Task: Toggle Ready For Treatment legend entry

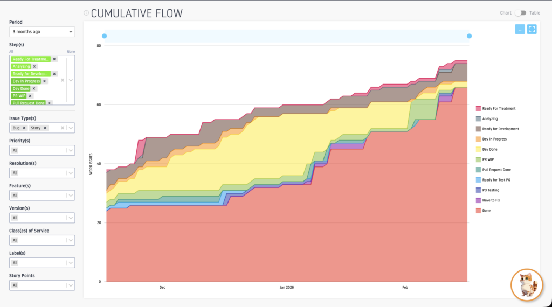Action: pos(499,109)
